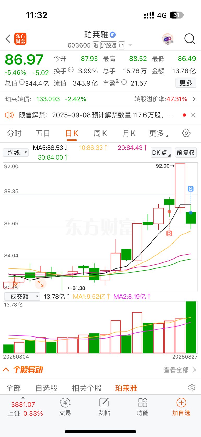The width and height of the screenshot is (201, 437).
Task: Tap the stock code 603605
Action: 79,45
